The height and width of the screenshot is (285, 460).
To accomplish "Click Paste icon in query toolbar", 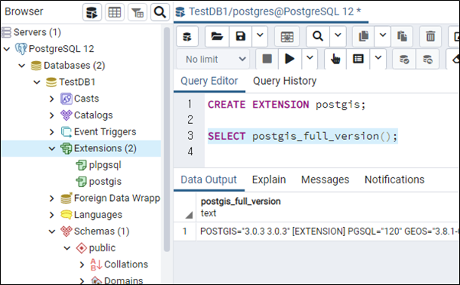I will pos(402,37).
